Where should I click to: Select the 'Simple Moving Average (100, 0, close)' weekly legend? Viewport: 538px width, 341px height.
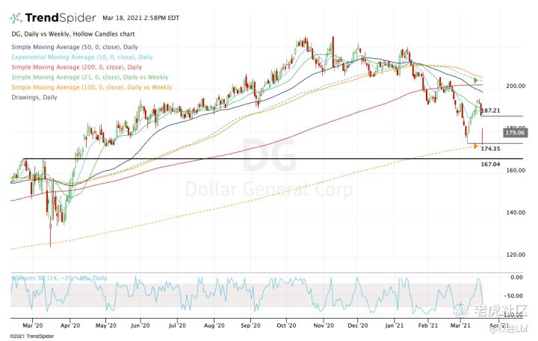(x=92, y=87)
